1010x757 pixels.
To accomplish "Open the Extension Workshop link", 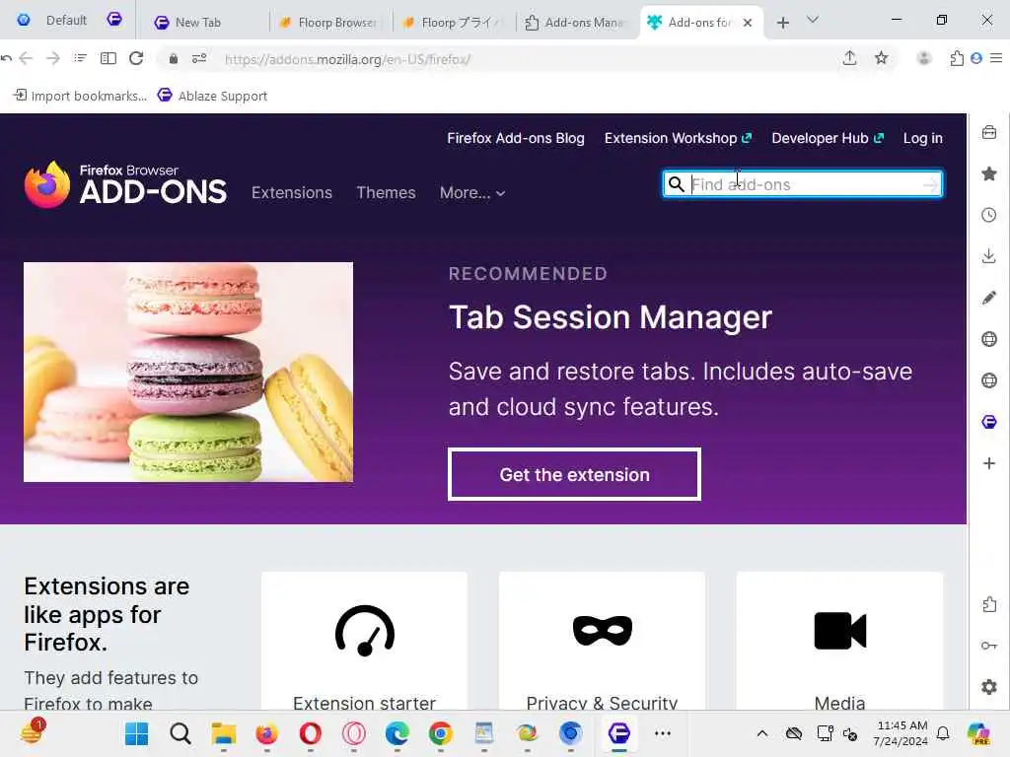I will point(678,138).
